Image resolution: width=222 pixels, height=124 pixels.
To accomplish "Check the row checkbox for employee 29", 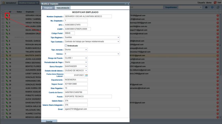I will pos(3,117).
